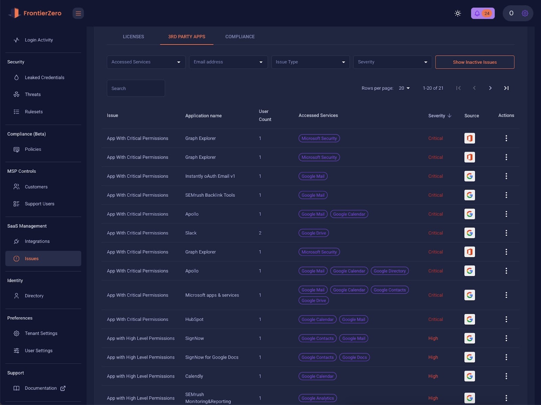The height and width of the screenshot is (405, 541).
Task: Open notifications bell with 24 badge
Action: pos(483,13)
